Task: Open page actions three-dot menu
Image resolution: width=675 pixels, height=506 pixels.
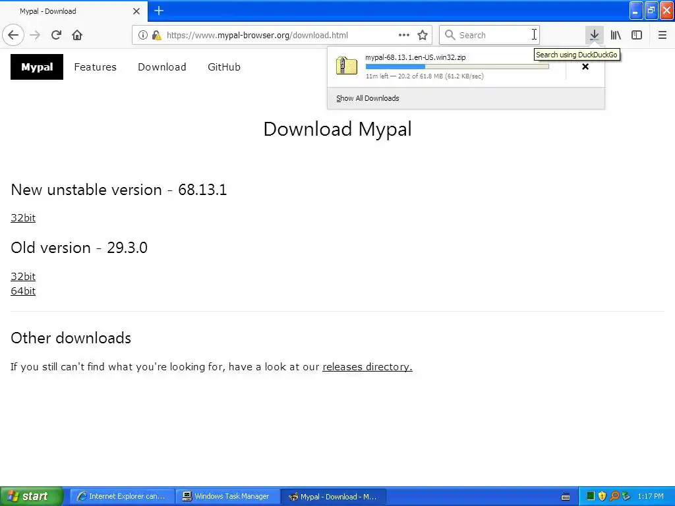Action: [x=404, y=35]
